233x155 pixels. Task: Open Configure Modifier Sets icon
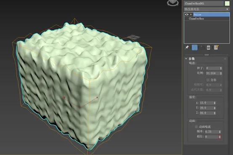(216, 47)
